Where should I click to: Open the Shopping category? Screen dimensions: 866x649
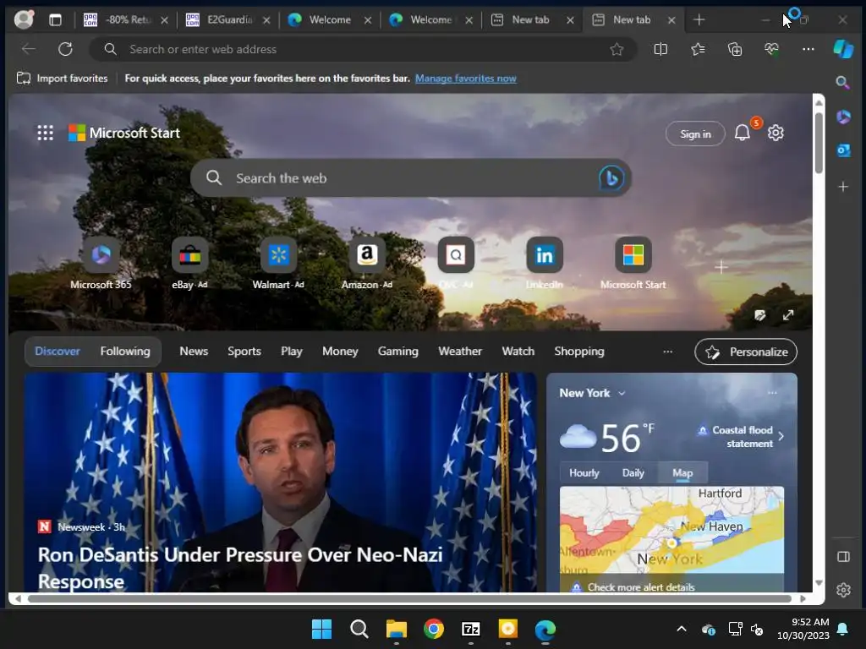coord(579,351)
